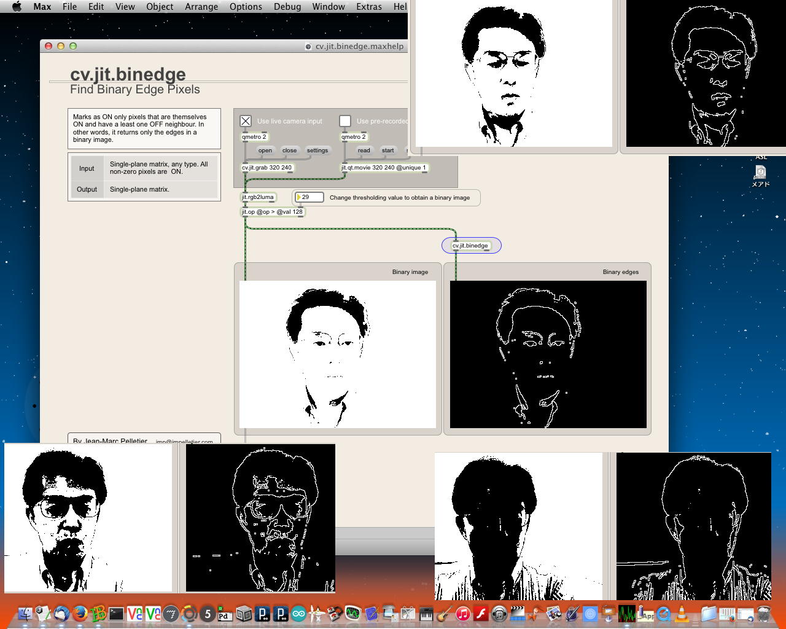Viewport: 786px width, 629px height.
Task: Open GarageBand guitar icon in the dock
Action: coord(445,613)
